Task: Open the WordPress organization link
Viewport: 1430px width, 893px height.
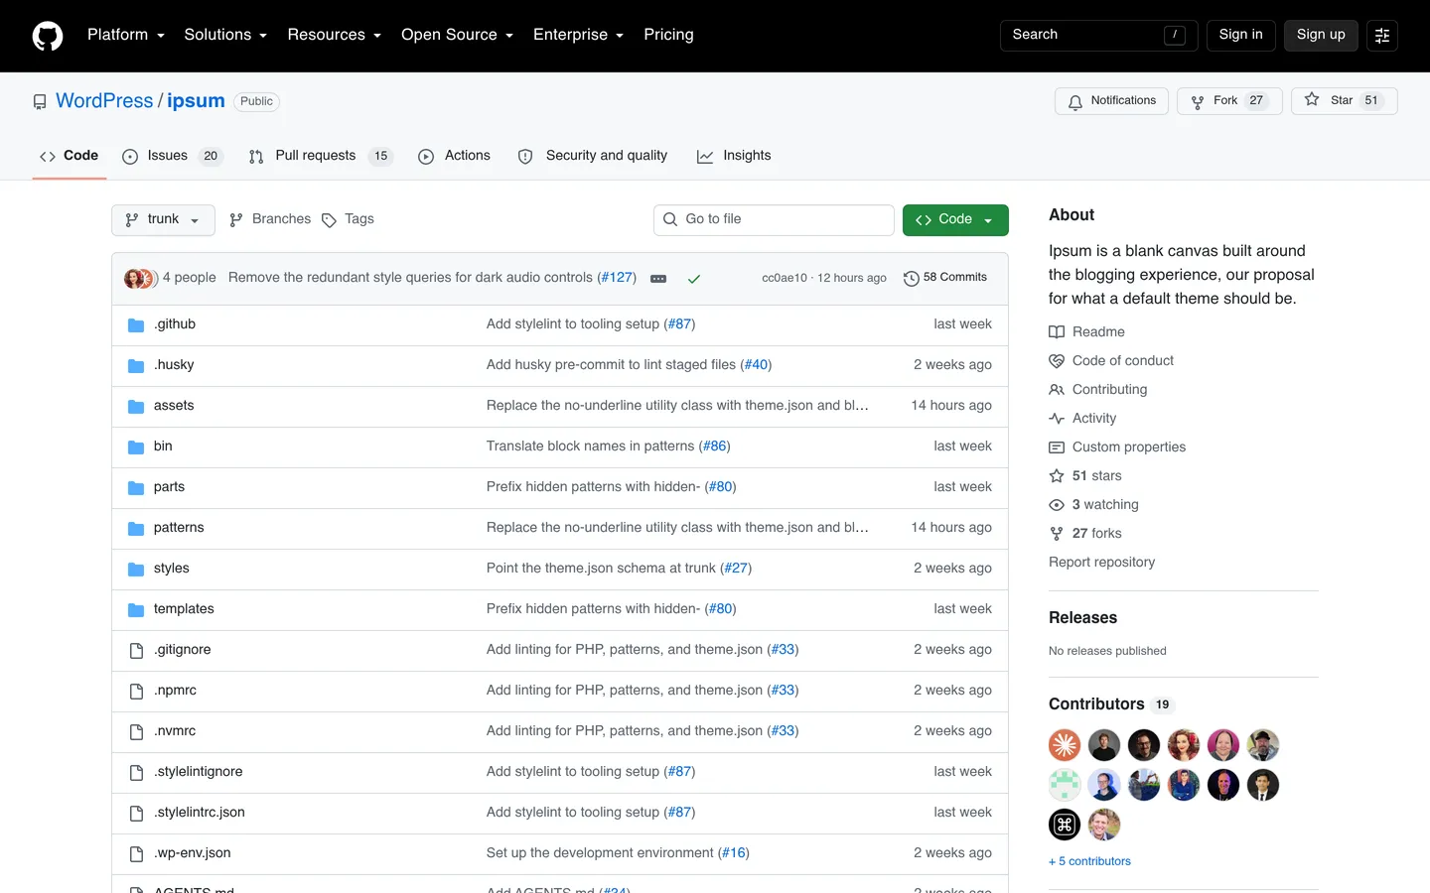Action: 104,101
